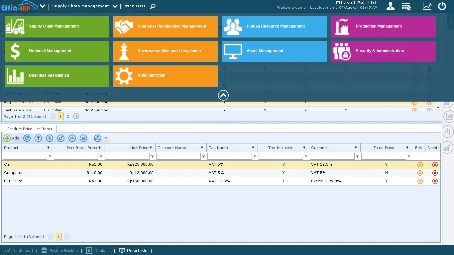Click the search magnifier beside Price Lists
Viewport: 454px width, 255px height.
153,6
